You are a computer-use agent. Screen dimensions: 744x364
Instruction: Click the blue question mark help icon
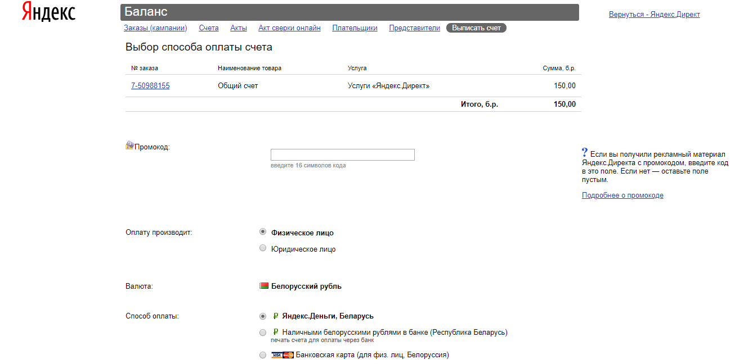(x=585, y=153)
